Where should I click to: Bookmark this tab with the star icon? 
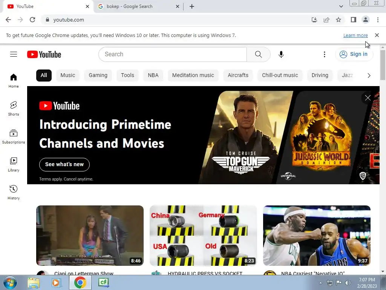click(x=339, y=20)
